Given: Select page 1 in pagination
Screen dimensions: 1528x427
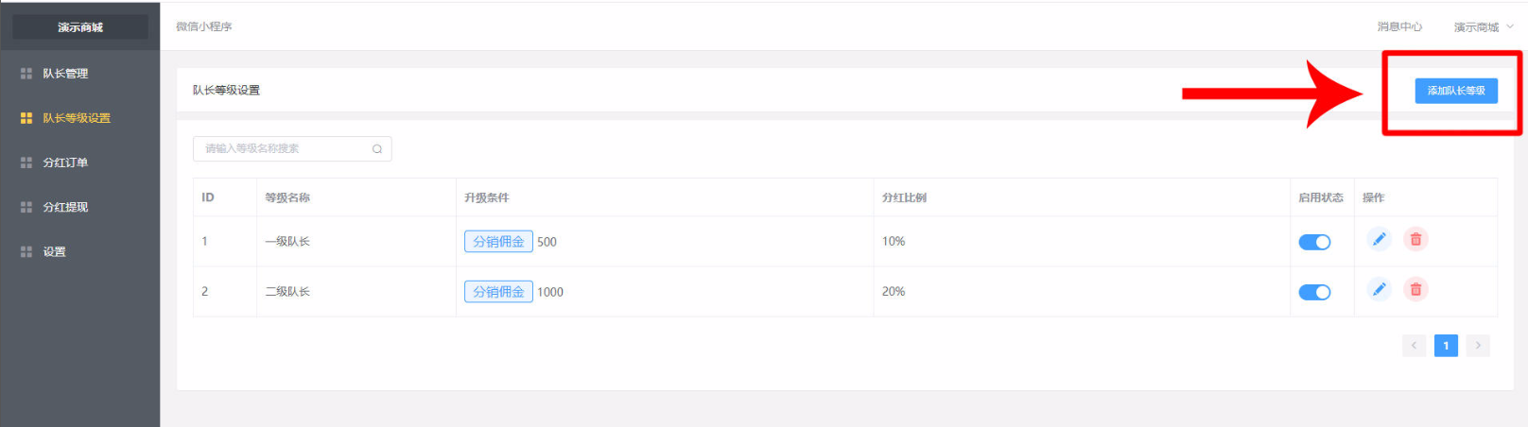Looking at the screenshot, I should click(1446, 346).
